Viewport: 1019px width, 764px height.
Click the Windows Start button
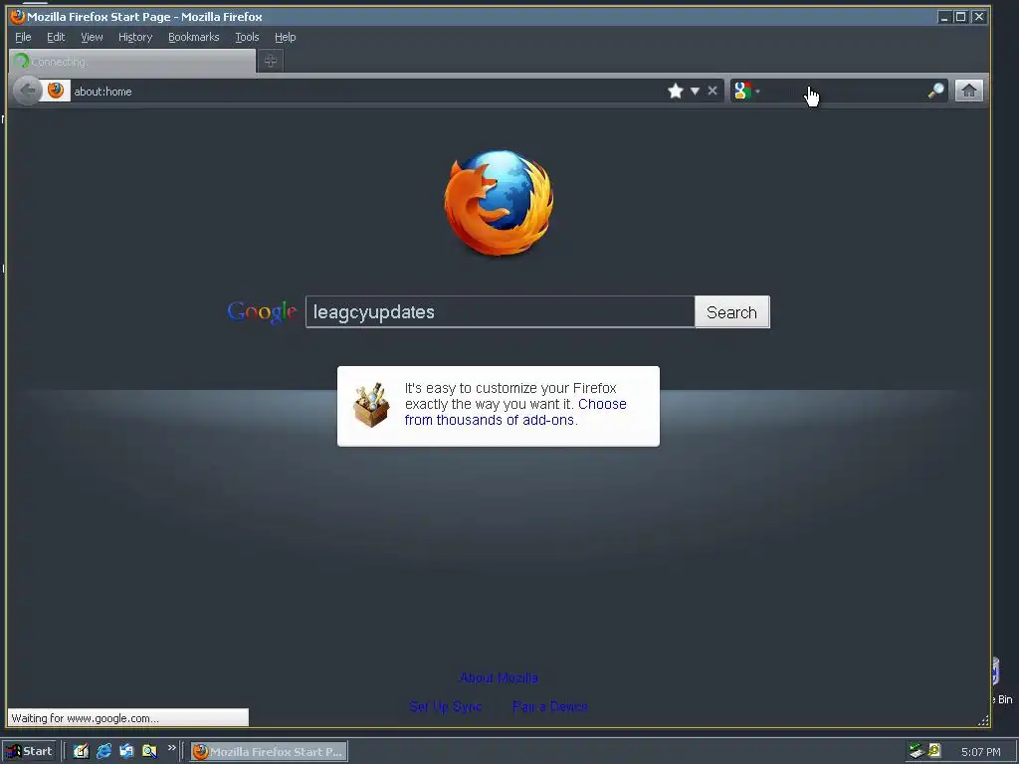pyautogui.click(x=29, y=752)
